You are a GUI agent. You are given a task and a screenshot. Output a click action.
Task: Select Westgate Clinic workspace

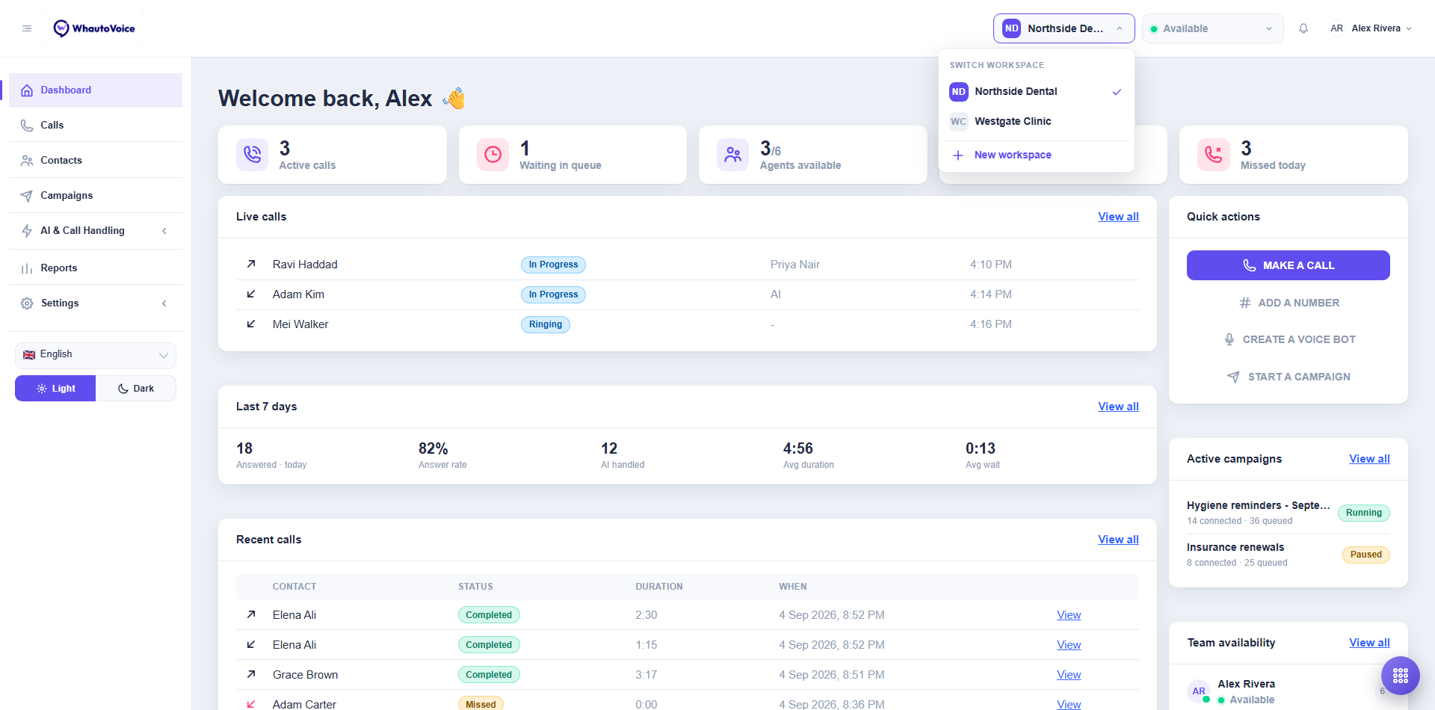[1036, 122]
